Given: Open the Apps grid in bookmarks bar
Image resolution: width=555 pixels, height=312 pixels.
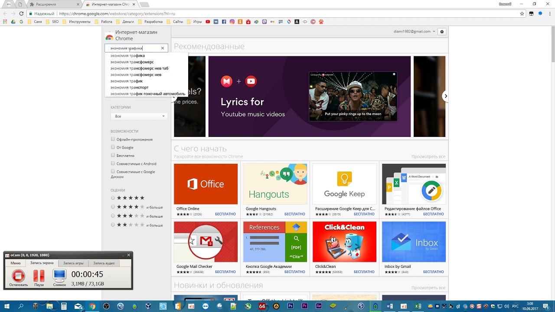Looking at the screenshot, I should coord(5,22).
